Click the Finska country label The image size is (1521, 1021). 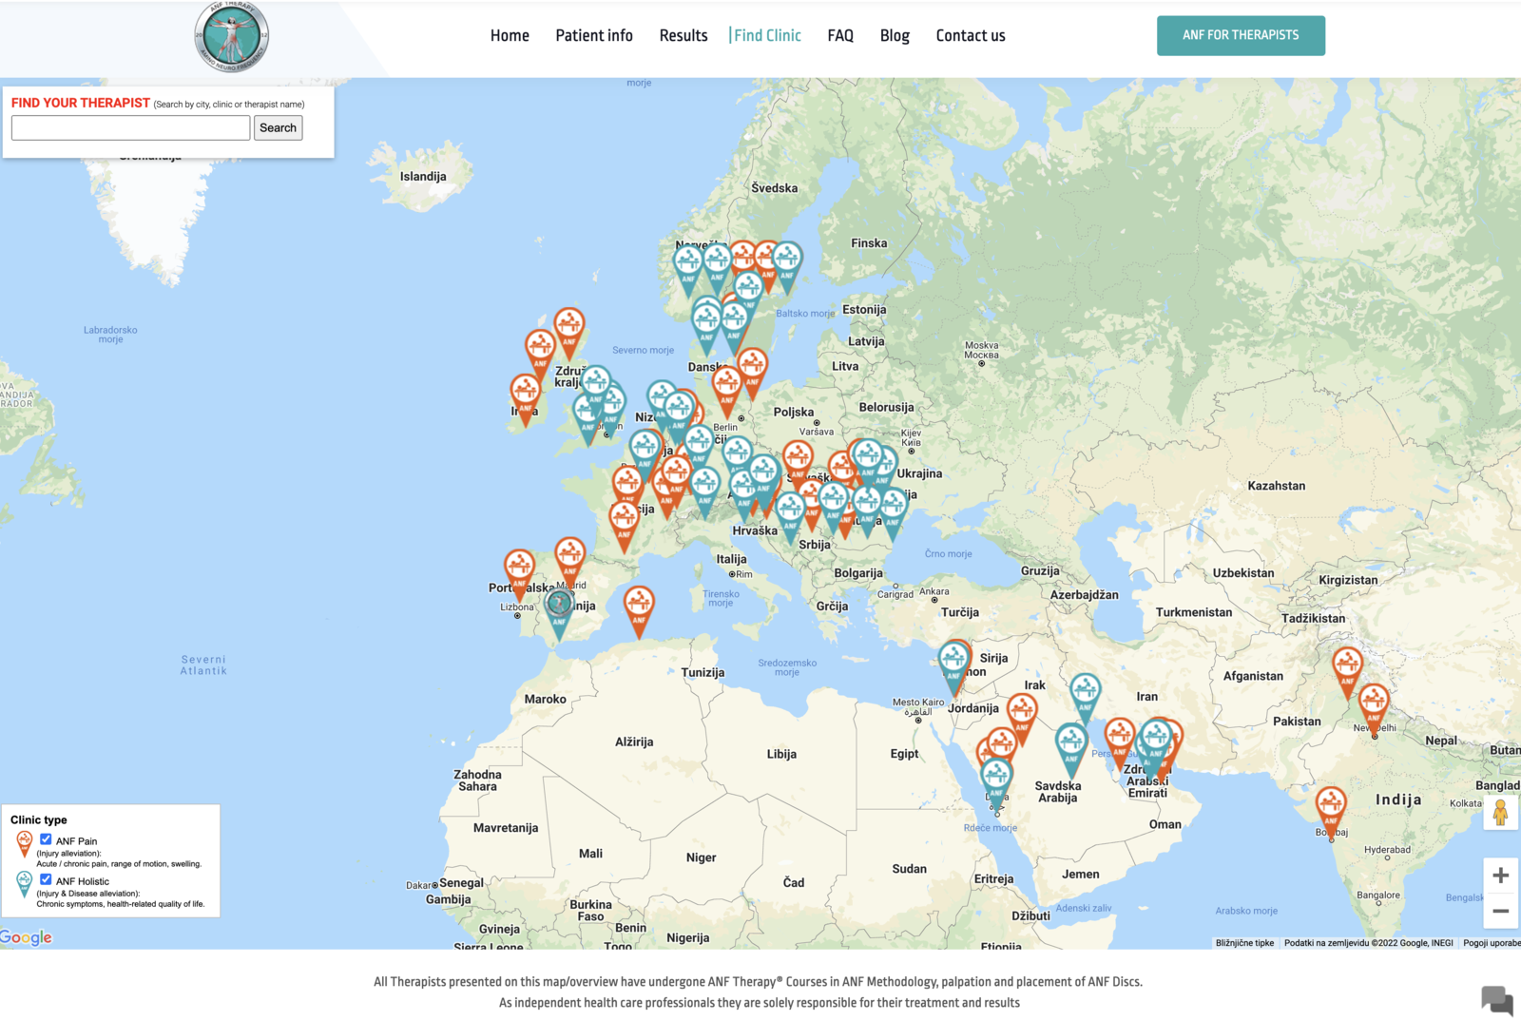(869, 243)
